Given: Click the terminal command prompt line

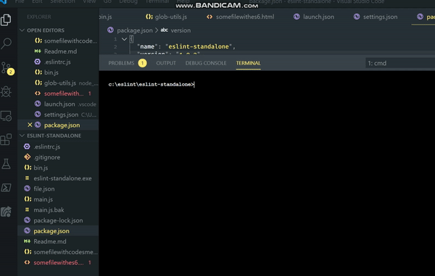Looking at the screenshot, I should pyautogui.click(x=152, y=84).
